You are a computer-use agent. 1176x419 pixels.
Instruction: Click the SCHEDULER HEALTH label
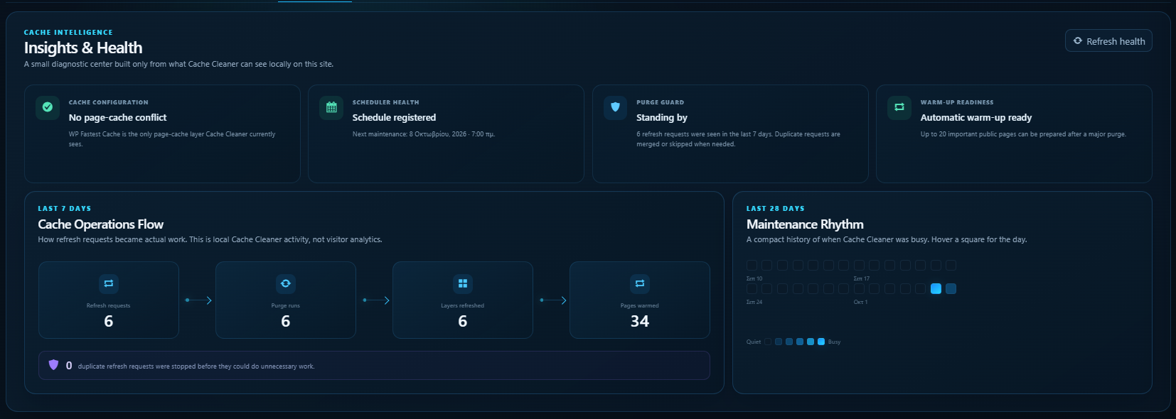386,102
